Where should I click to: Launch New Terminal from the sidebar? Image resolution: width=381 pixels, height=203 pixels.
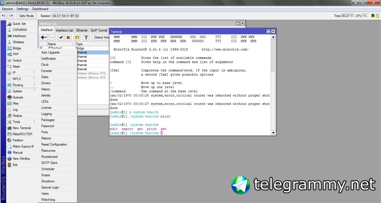coord(21,128)
